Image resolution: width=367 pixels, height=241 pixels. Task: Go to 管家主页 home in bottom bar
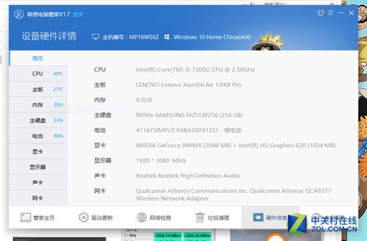click(37, 218)
